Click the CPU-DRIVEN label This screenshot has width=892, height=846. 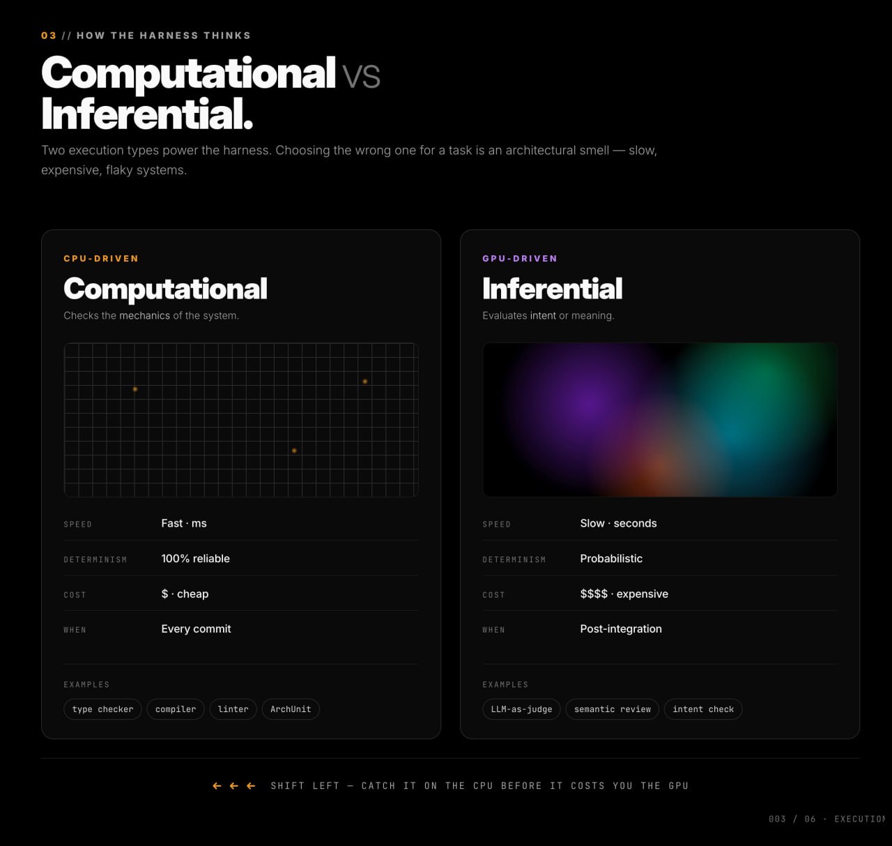click(x=101, y=259)
